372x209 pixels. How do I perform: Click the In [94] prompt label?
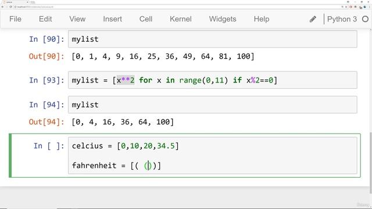click(x=46, y=105)
